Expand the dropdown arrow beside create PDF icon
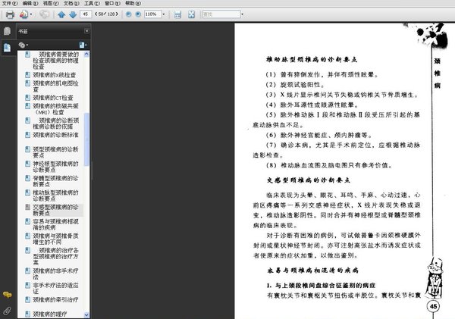 (31, 14)
